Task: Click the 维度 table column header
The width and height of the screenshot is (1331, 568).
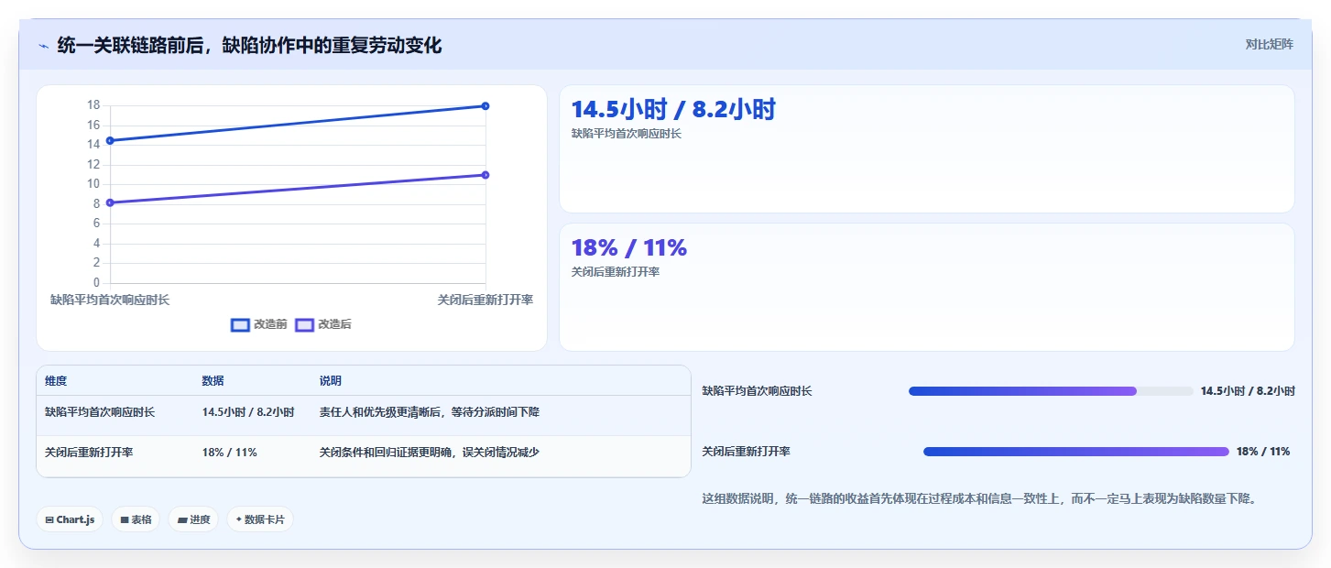Action: click(x=56, y=381)
